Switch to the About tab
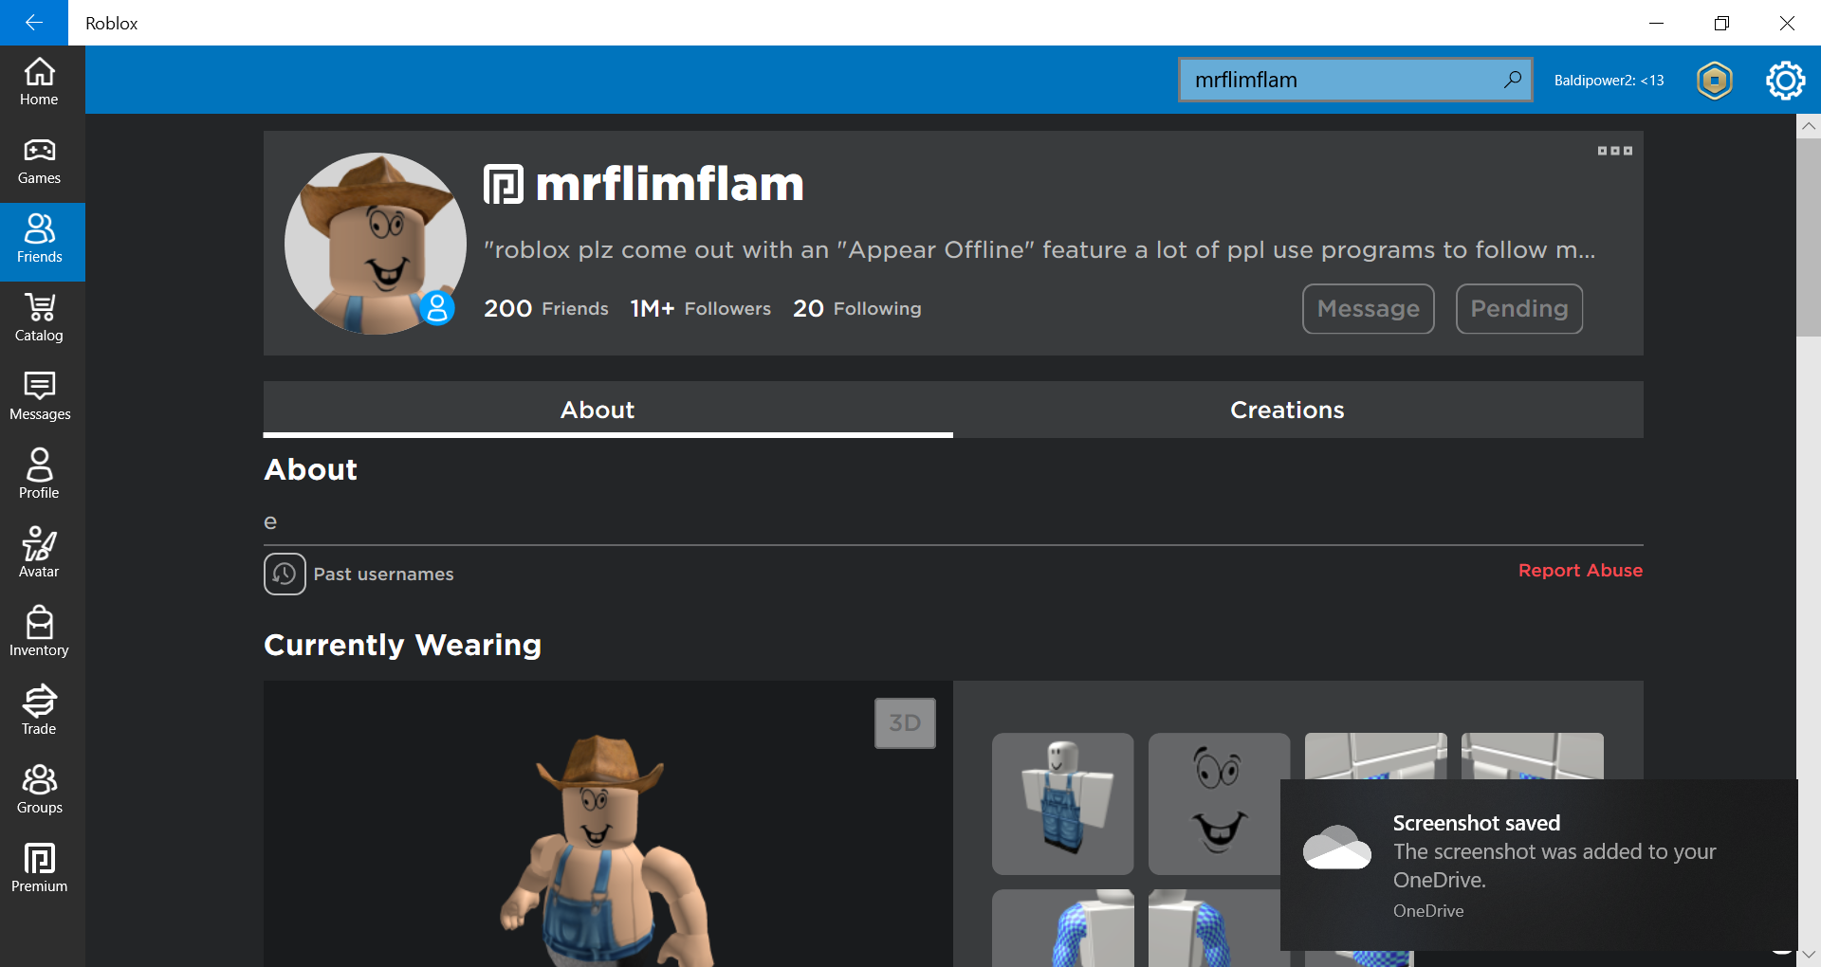This screenshot has width=1821, height=967. pos(608,410)
